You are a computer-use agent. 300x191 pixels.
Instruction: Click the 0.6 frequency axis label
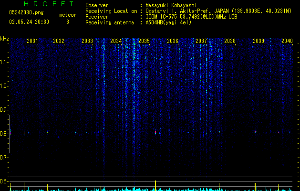pos(4,181)
